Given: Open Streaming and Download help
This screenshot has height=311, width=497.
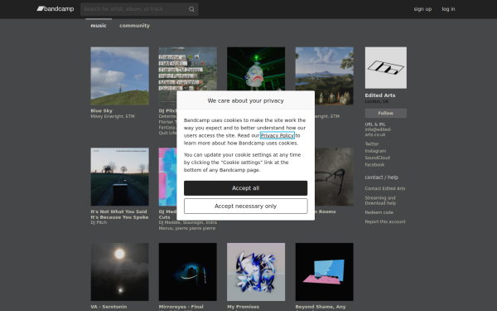Looking at the screenshot, I should tap(380, 201).
